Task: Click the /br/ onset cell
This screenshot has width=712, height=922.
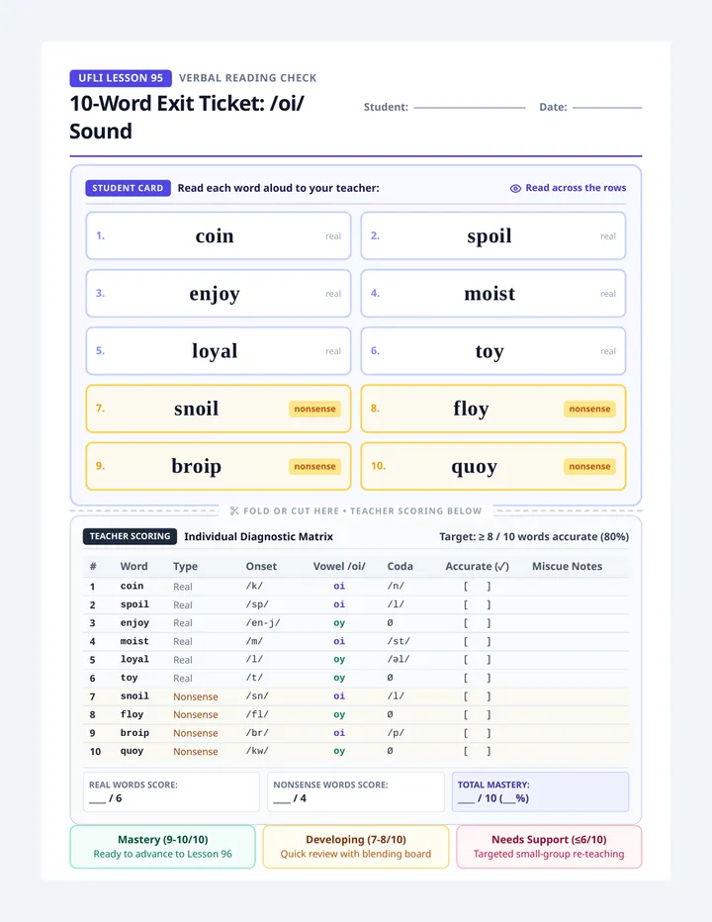Action: [257, 733]
